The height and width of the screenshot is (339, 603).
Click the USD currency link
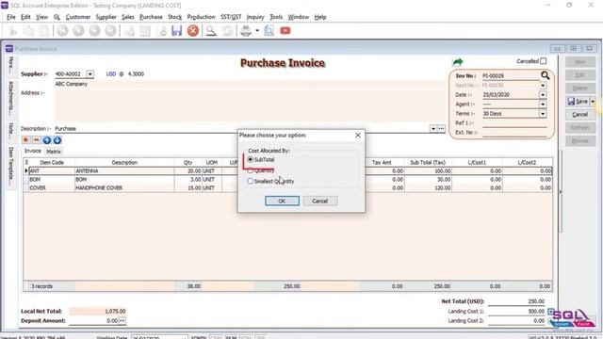(x=111, y=74)
